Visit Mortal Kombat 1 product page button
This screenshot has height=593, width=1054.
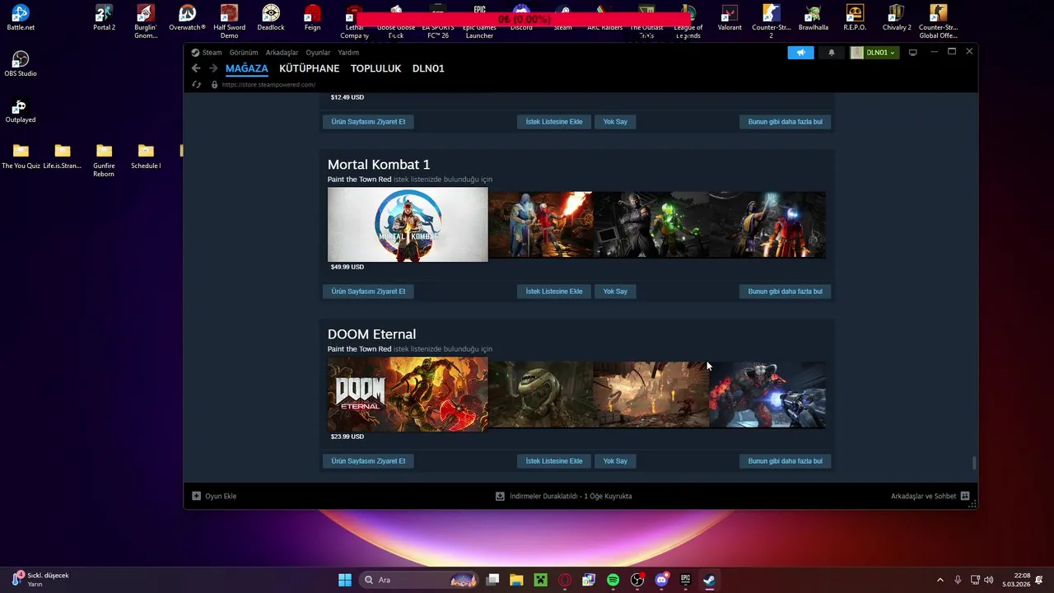point(368,292)
